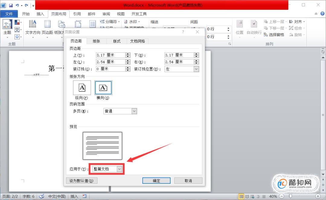Viewport: 326px width, 200px height.
Task: Open the Insert (插入) ribbon tab
Action: pos(40,14)
